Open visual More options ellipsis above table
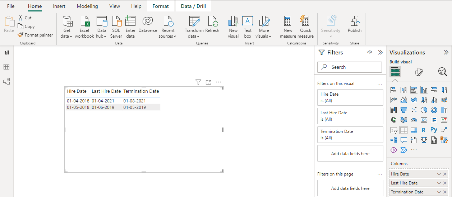This screenshot has height=197, width=452. coord(218,82)
